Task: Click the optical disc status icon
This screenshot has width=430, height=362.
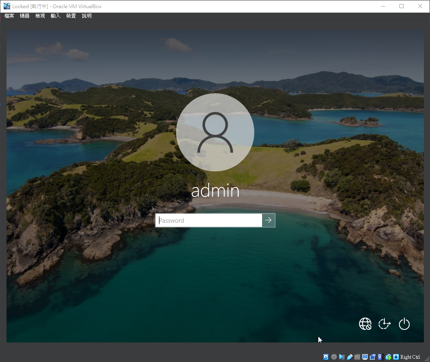Action: 334,357
